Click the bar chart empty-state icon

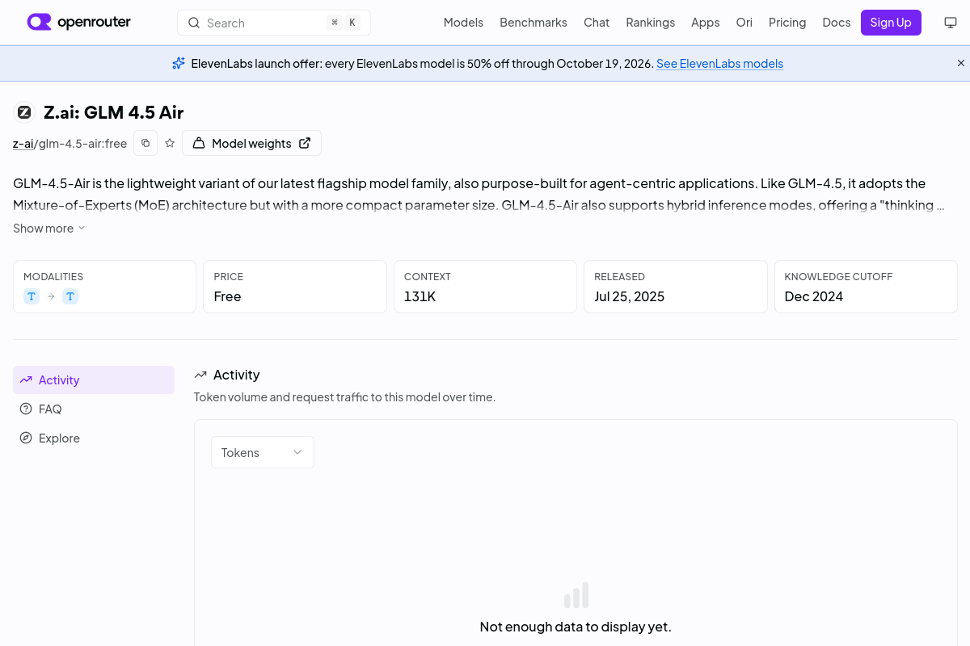pos(576,595)
